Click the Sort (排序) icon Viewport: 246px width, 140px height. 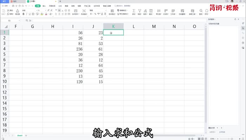145,11
